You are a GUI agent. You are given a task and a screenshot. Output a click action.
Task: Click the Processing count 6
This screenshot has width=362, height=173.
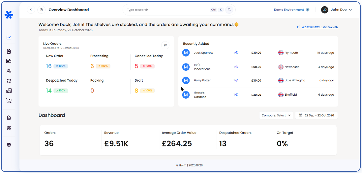click(x=92, y=66)
